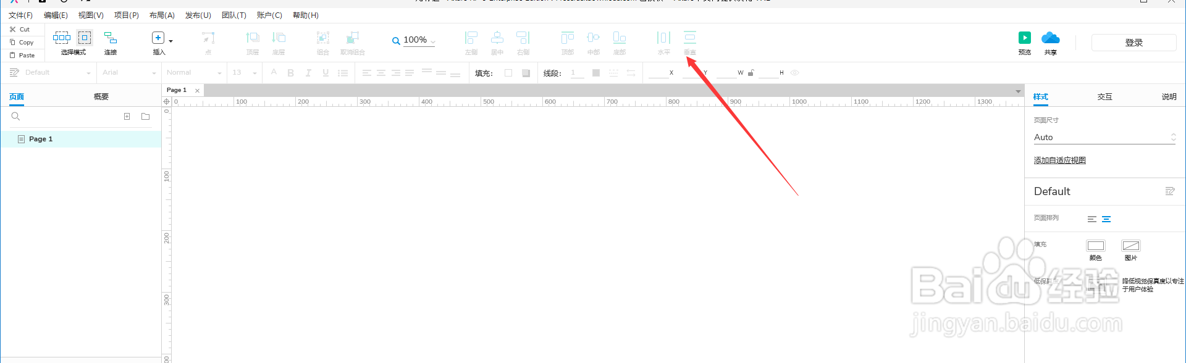Open the 视图(V) menu
The width and height of the screenshot is (1186, 363).
coord(91,15)
